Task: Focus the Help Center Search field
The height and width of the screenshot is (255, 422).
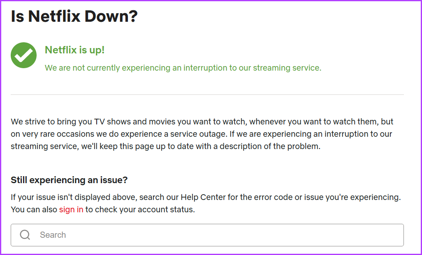Action: coord(207,235)
